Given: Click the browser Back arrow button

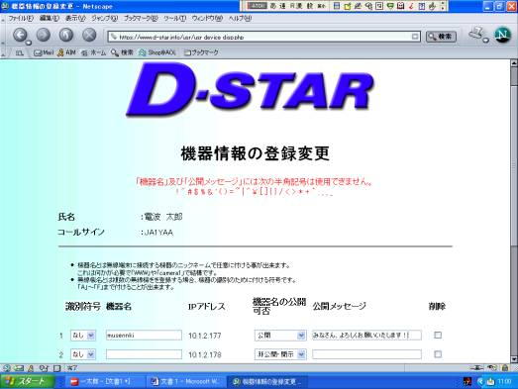Looking at the screenshot, I should click(20, 35).
